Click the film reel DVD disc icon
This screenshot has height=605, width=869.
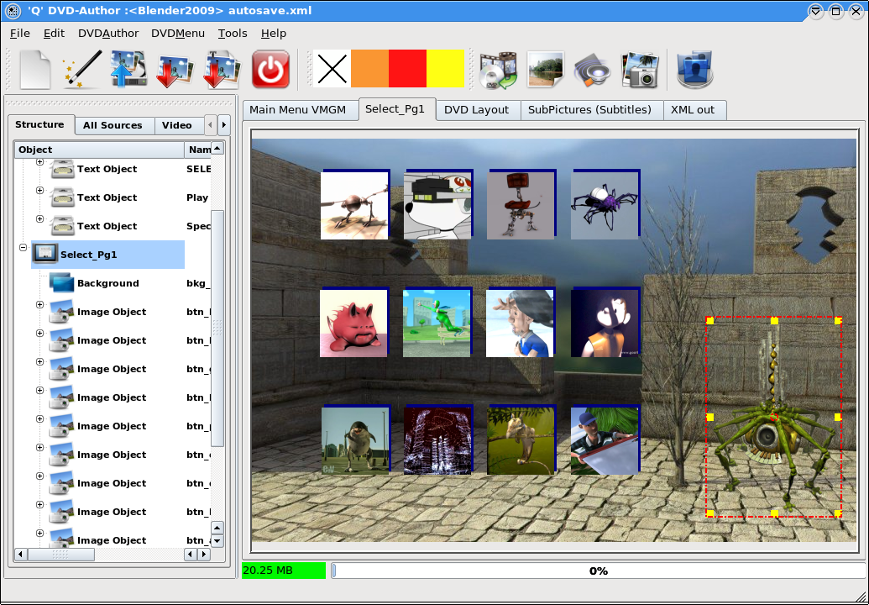pos(497,69)
